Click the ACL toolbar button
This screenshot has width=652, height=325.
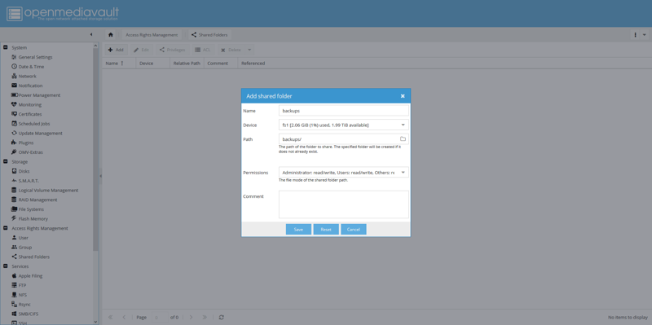tap(203, 50)
